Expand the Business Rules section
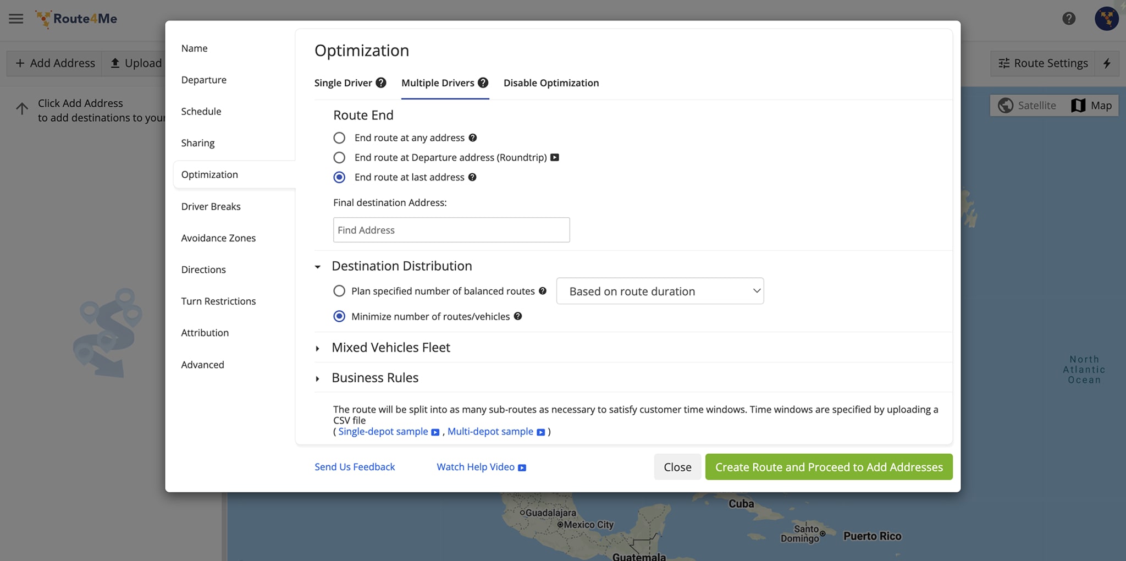This screenshot has height=561, width=1126. (374, 377)
